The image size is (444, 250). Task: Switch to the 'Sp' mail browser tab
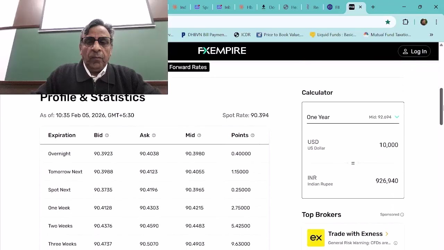click(201, 7)
